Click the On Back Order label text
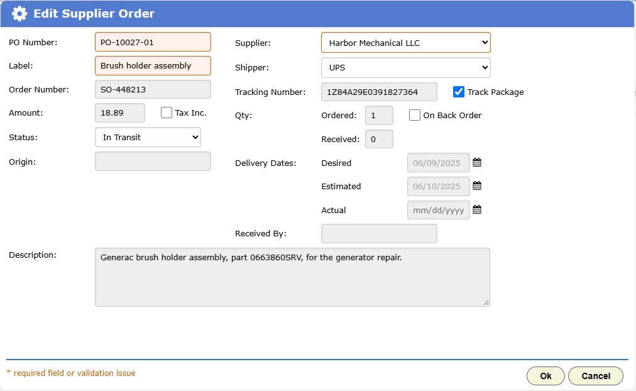This screenshot has height=391, width=636. tap(452, 115)
